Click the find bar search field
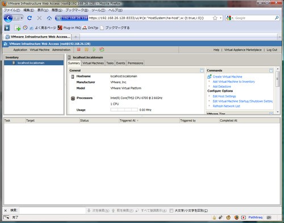This screenshot has height=223, width=284. pos(52,211)
